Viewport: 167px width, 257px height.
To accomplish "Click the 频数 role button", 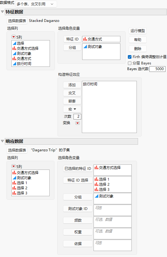I will click(x=78, y=220).
